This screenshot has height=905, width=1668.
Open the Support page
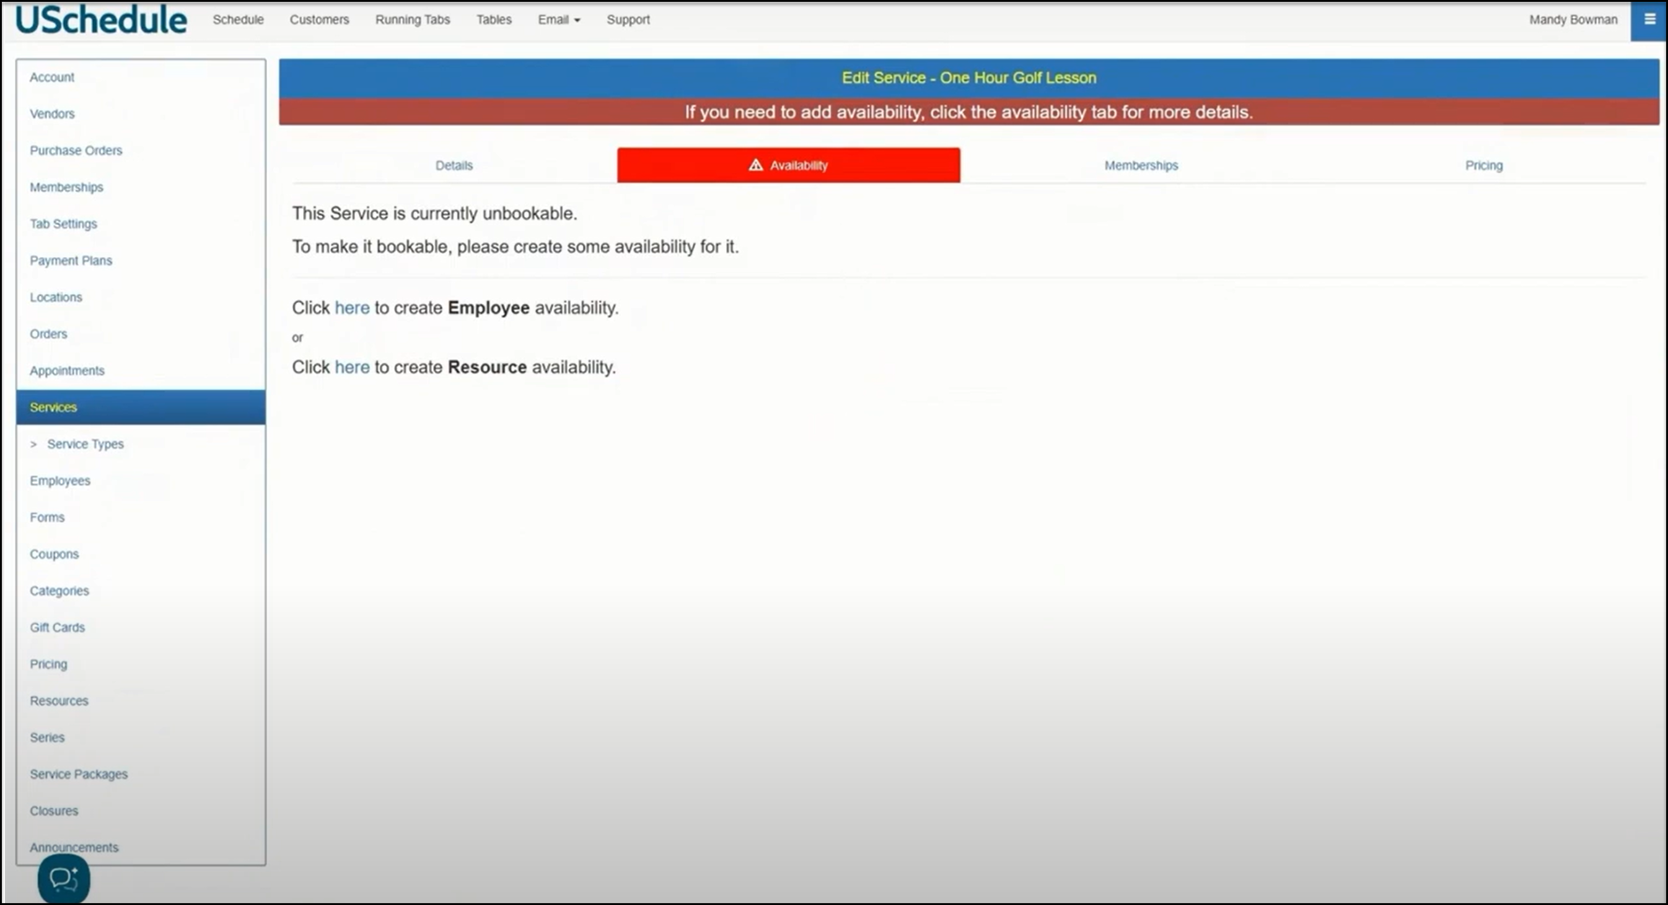tap(628, 20)
